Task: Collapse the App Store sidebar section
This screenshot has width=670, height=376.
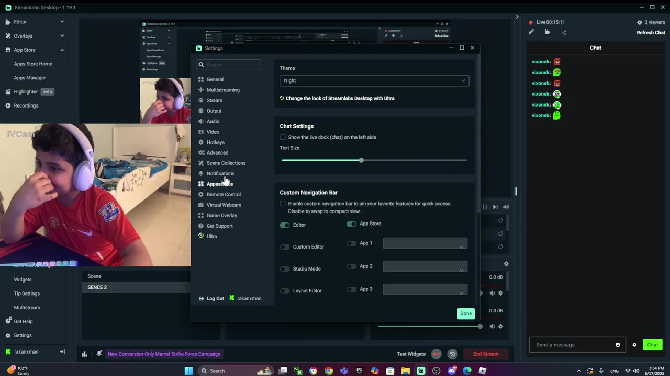Action: click(x=62, y=50)
